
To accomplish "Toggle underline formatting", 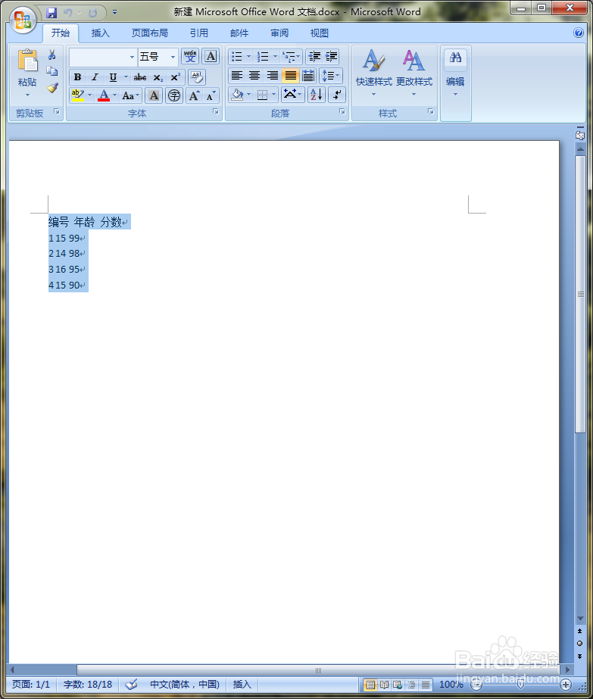I will (x=114, y=77).
